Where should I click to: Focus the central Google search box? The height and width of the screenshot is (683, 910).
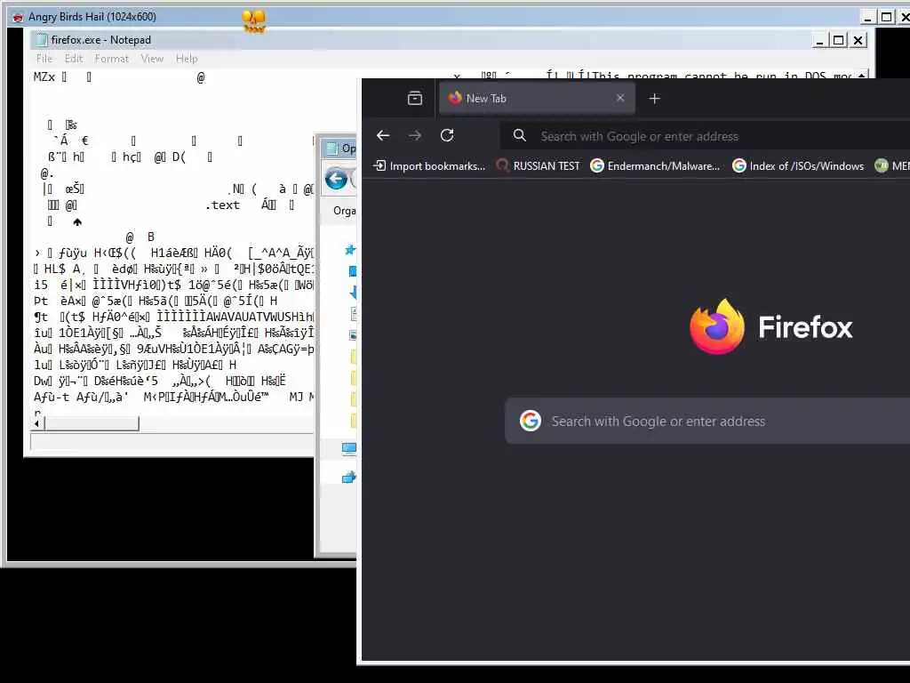[x=707, y=421]
